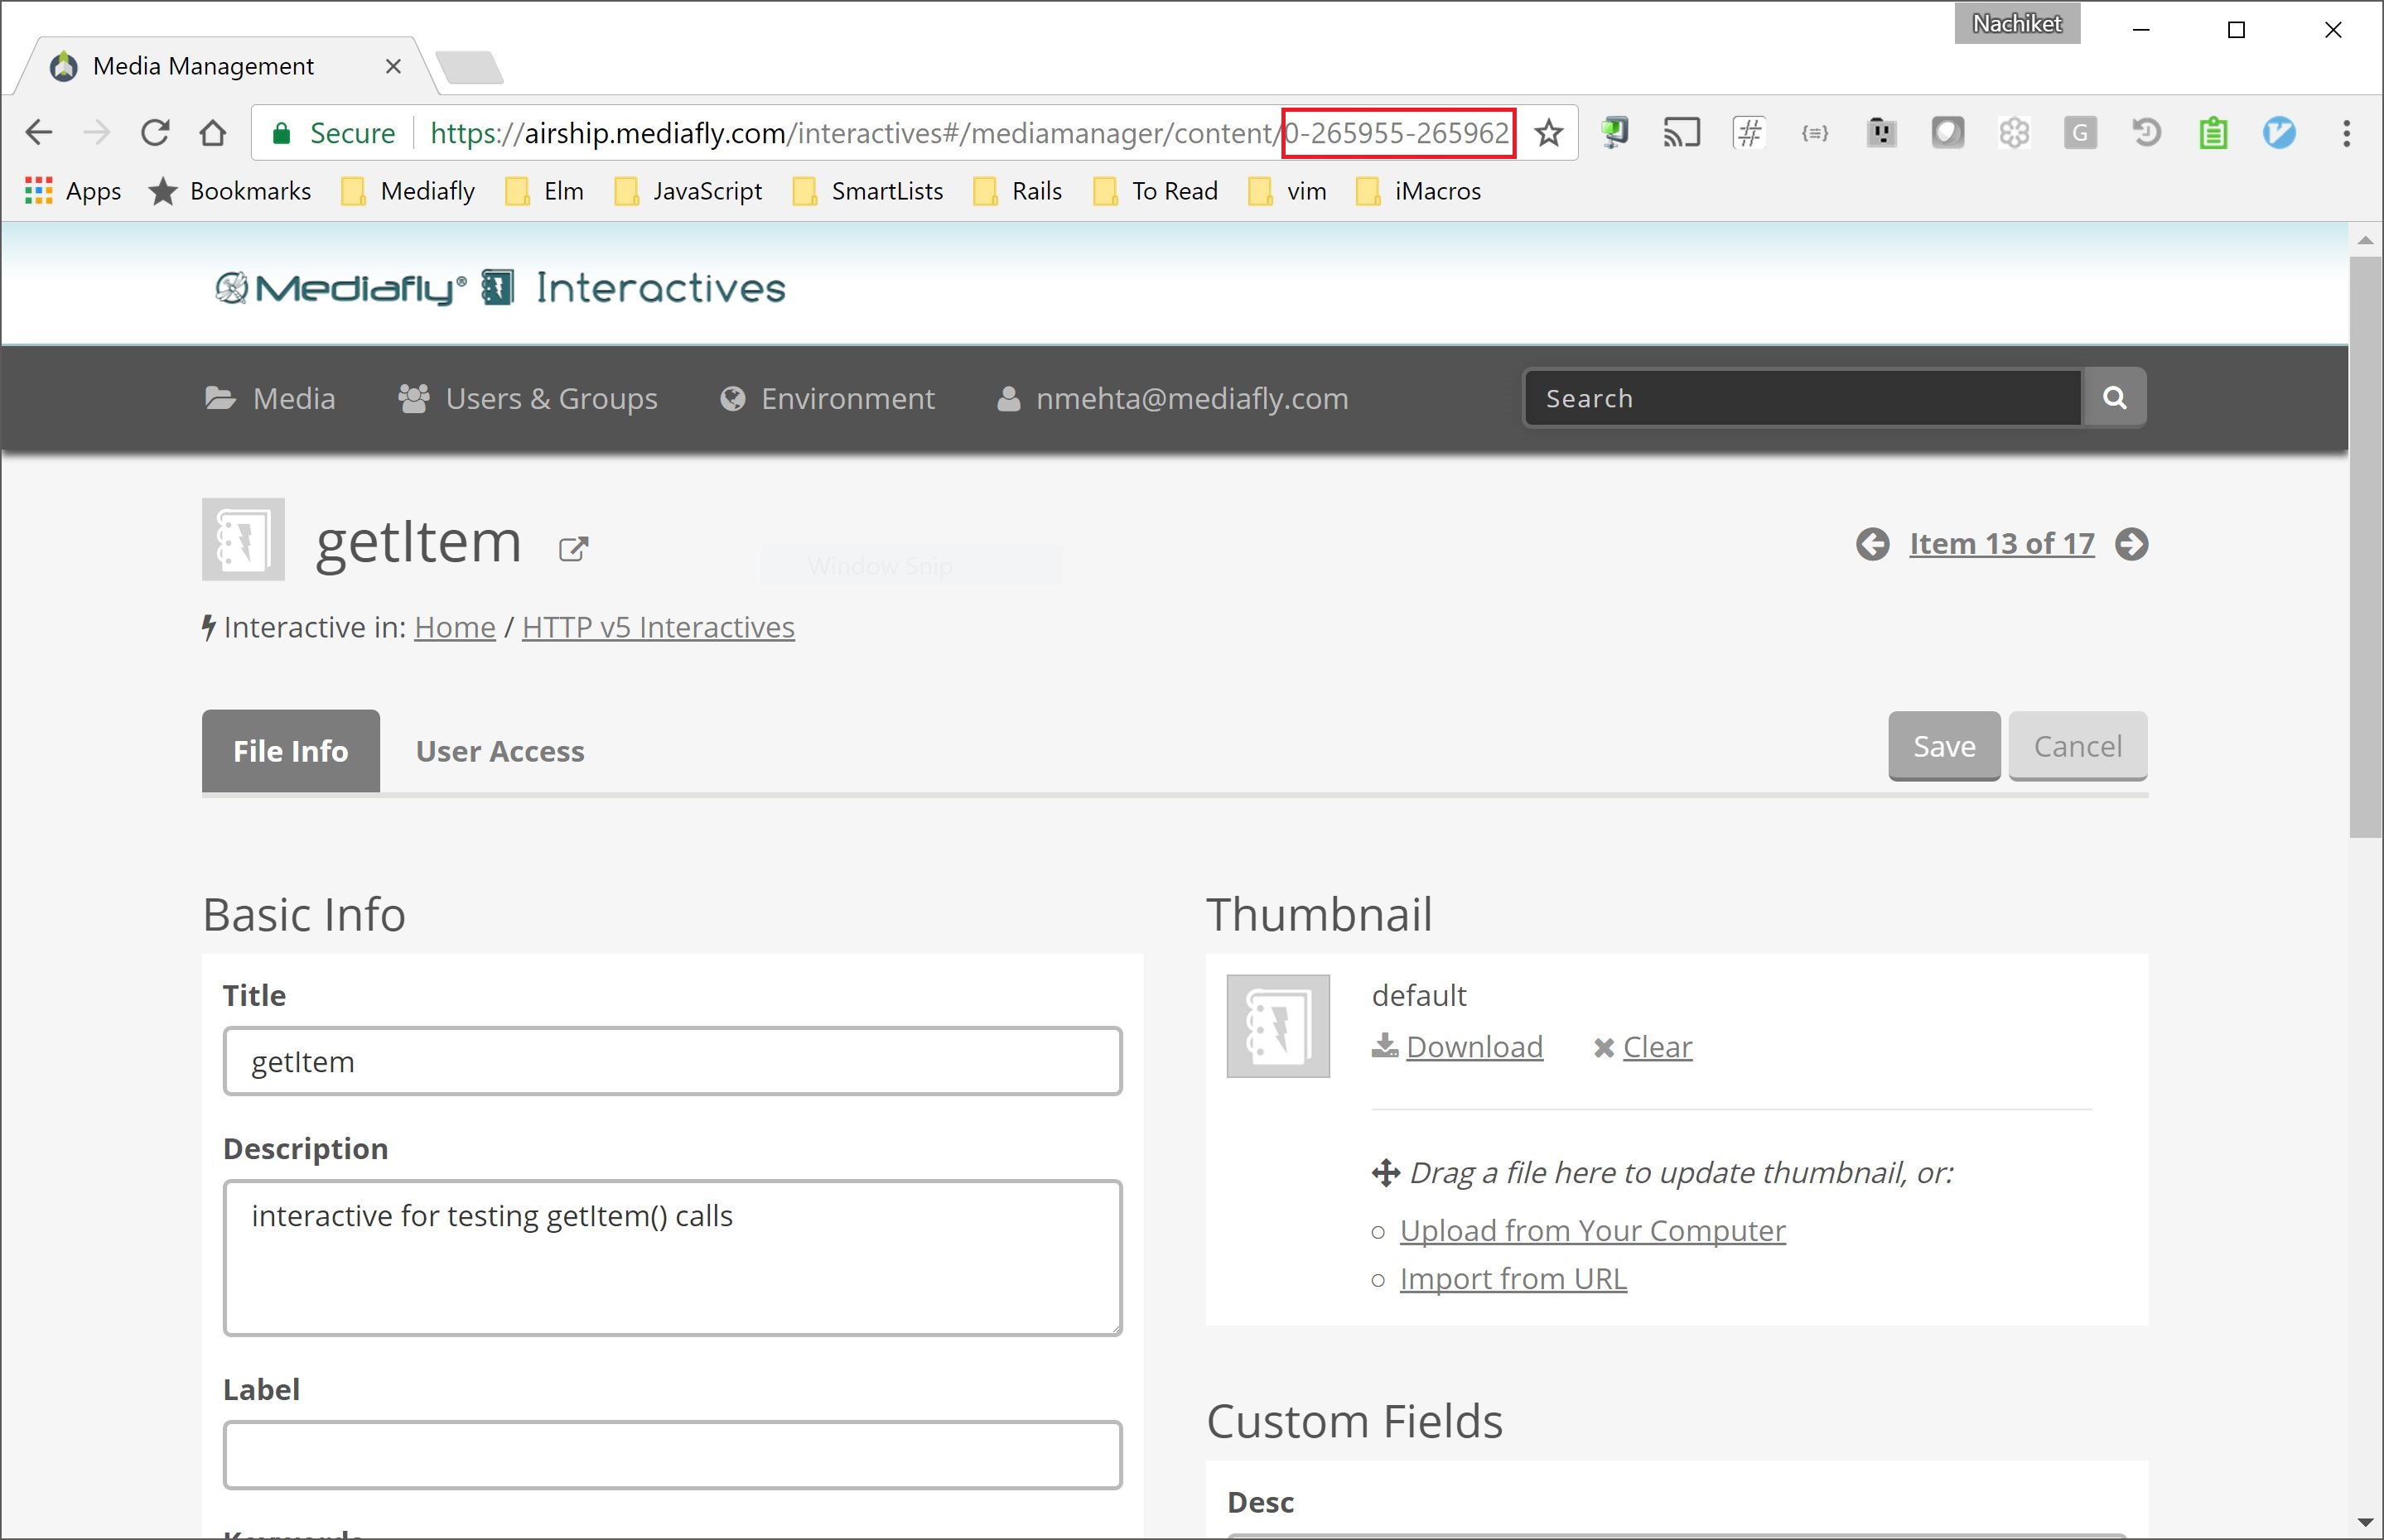2384x1540 pixels.
Task: Click into the Title input field
Action: pos(673,1061)
